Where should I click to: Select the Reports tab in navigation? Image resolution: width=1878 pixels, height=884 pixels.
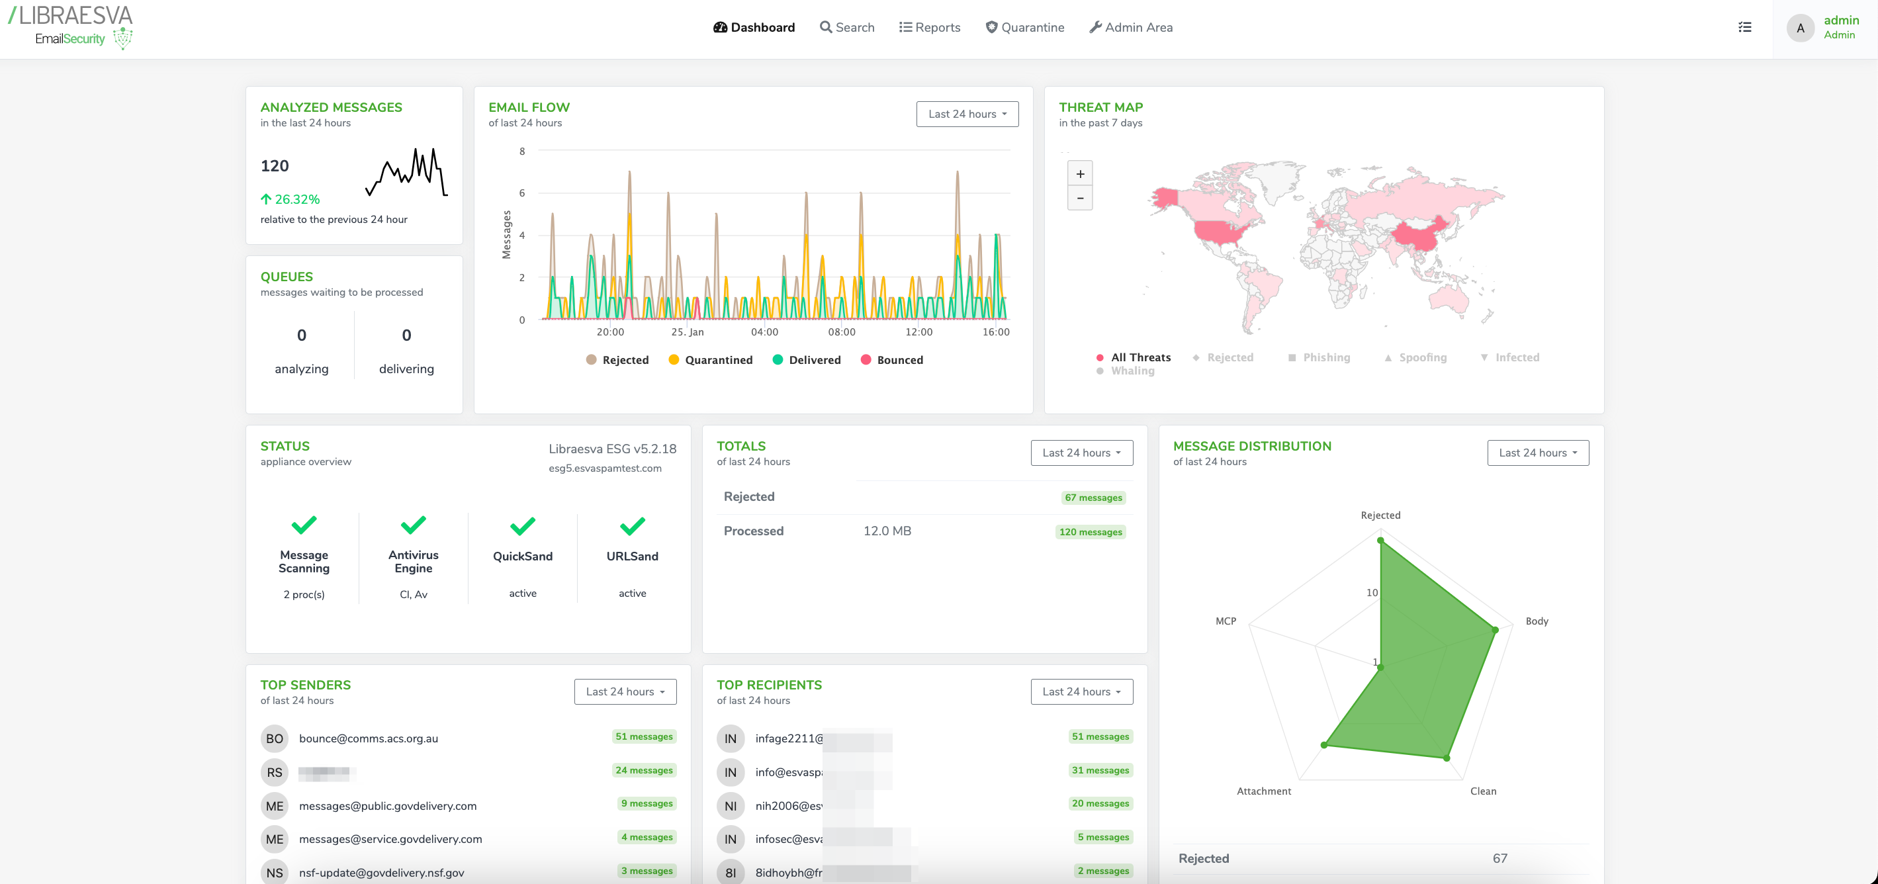point(934,26)
